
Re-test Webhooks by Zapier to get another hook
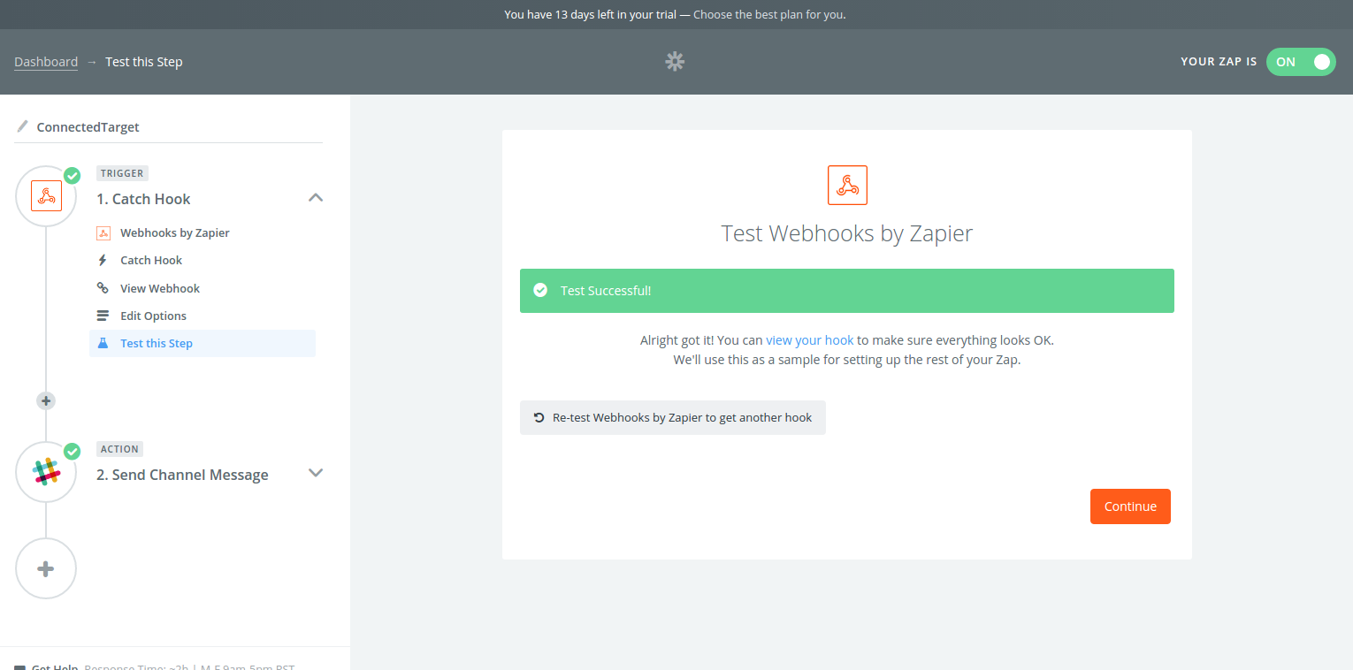673,417
